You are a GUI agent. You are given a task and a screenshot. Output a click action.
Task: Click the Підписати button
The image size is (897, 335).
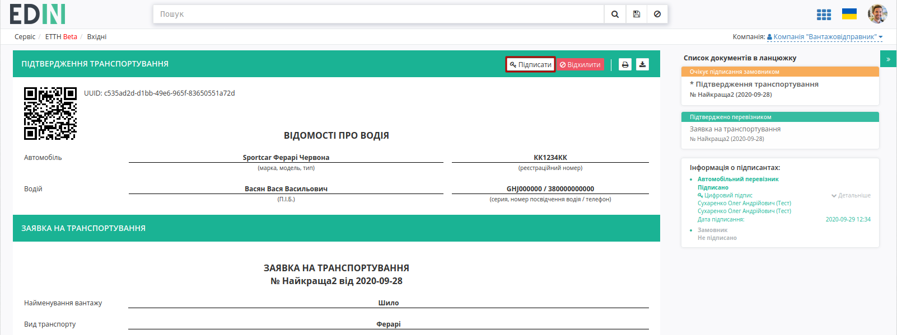[530, 64]
